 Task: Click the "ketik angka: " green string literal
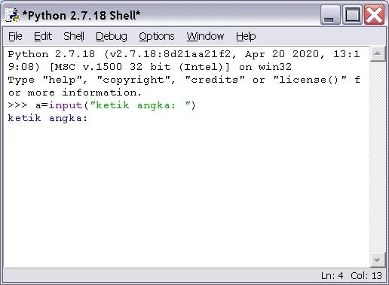point(140,105)
